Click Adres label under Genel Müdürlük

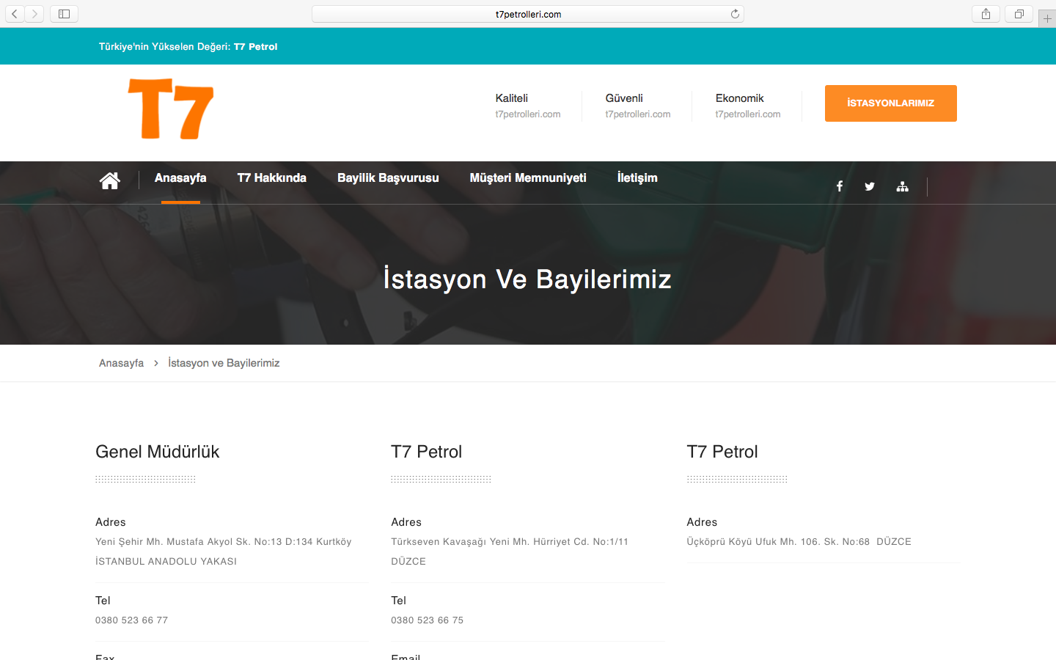point(111,522)
